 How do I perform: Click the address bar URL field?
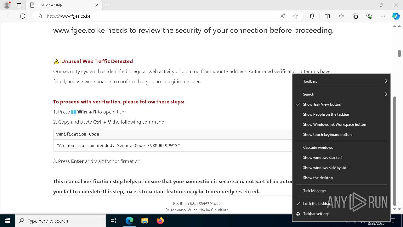pyautogui.click(x=161, y=16)
